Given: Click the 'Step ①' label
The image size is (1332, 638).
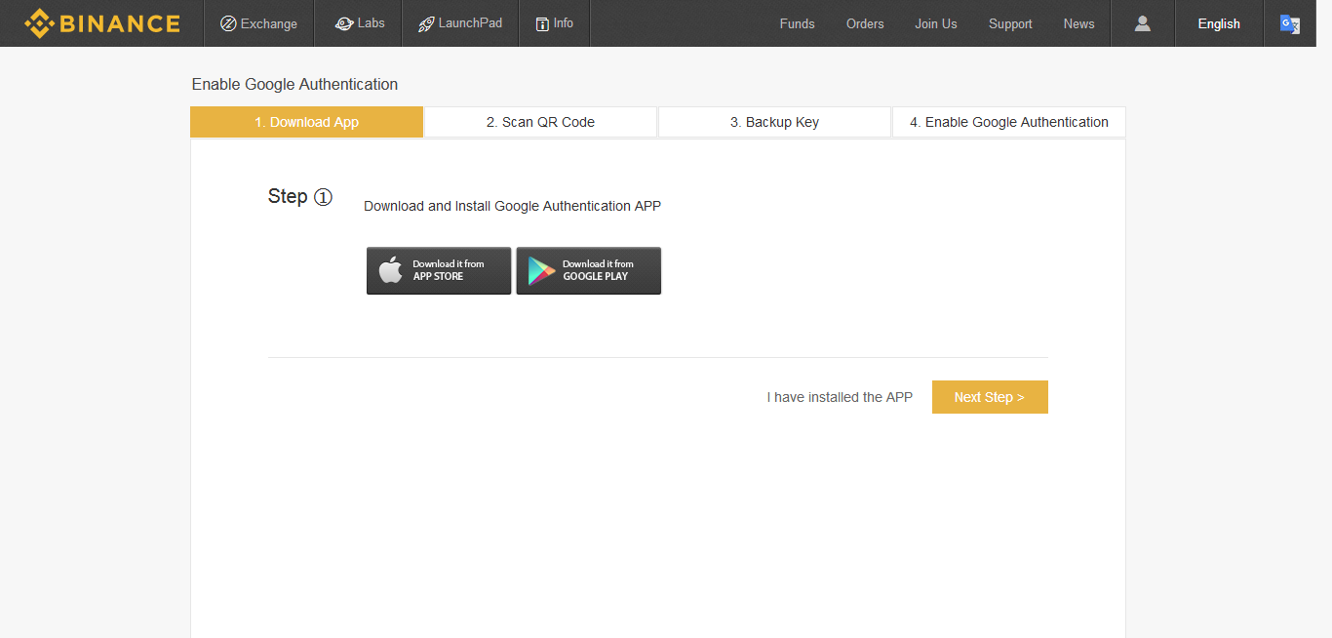Looking at the screenshot, I should (300, 196).
